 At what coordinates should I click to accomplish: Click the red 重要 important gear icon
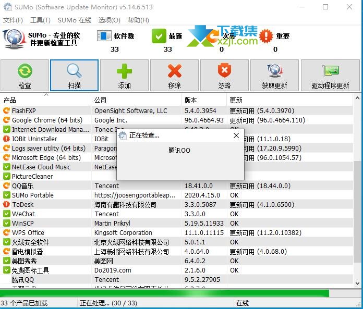coord(266,36)
